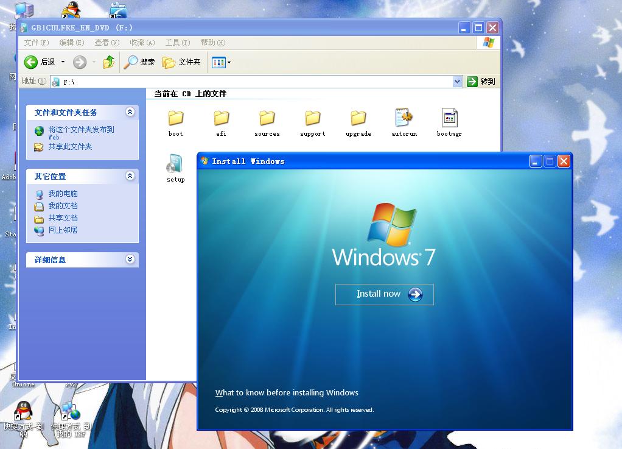Screen dimensions: 622x449
Task: Select the setup application icon
Action: [x=175, y=163]
